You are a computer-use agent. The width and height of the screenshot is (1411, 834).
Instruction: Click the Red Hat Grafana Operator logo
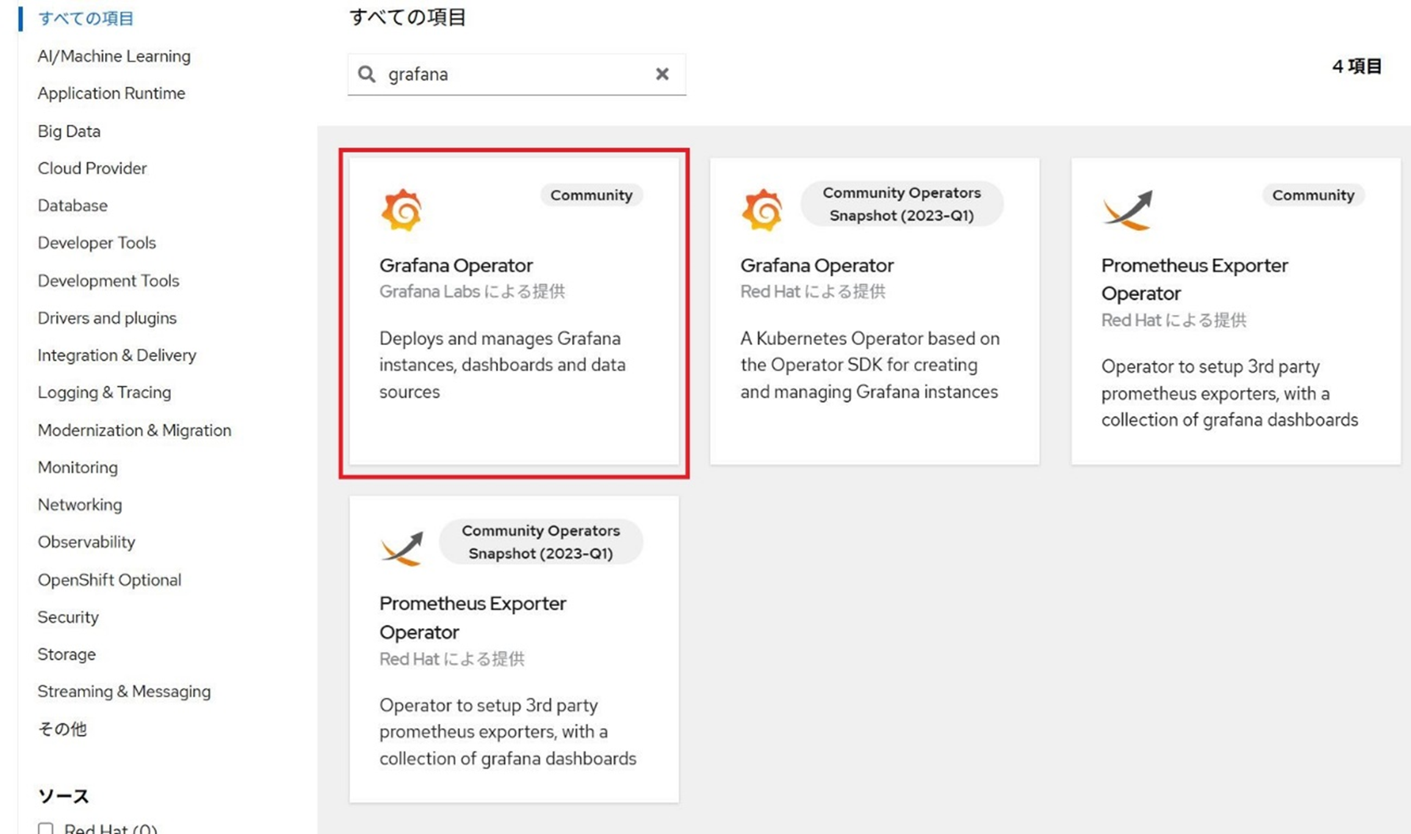(x=762, y=211)
